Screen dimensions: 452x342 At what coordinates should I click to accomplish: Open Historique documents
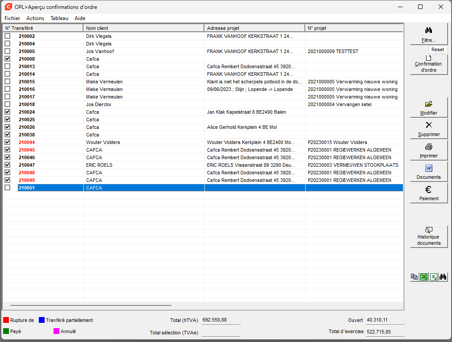(429, 237)
